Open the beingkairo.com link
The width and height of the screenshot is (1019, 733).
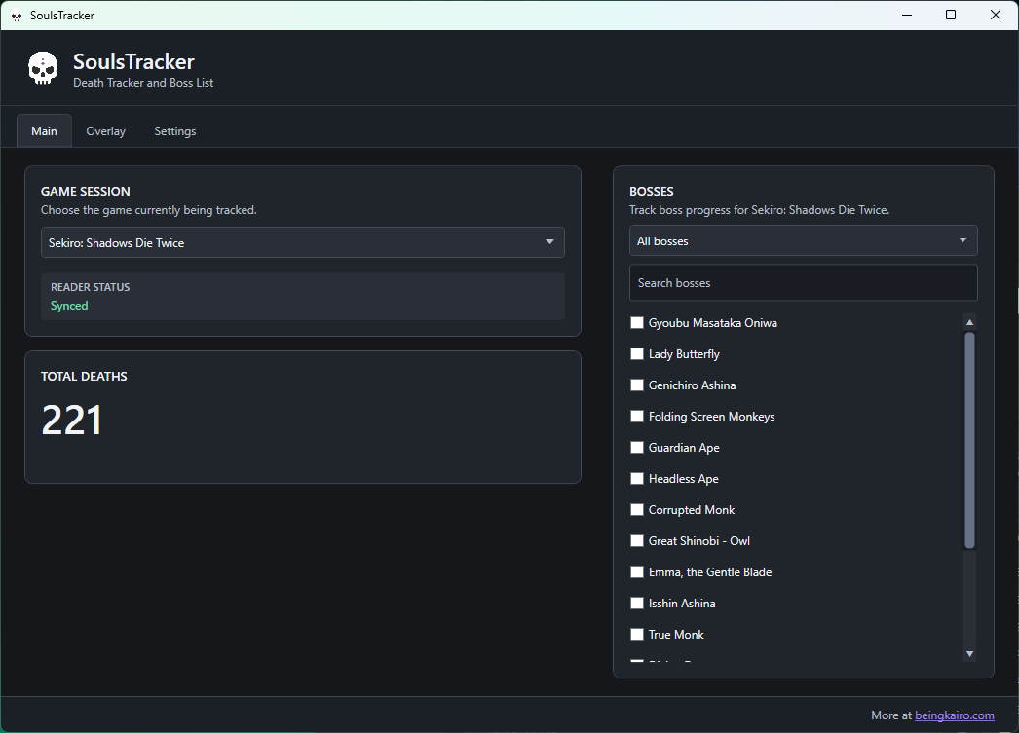pyautogui.click(x=954, y=715)
